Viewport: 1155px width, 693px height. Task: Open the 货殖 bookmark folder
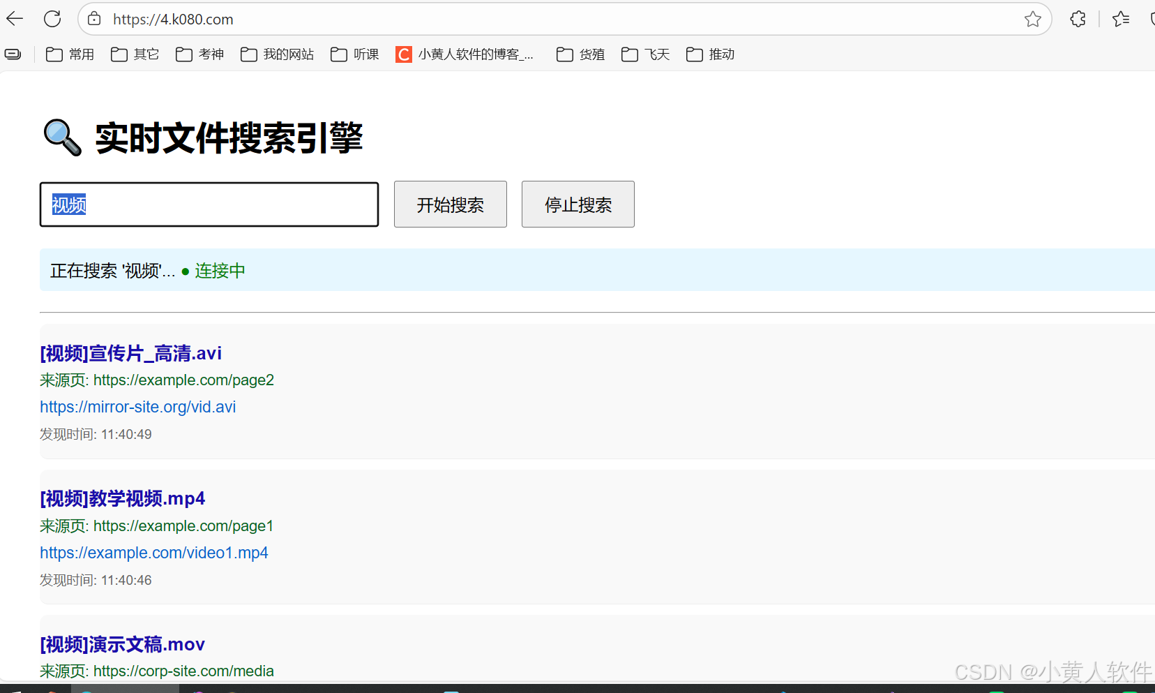580,54
